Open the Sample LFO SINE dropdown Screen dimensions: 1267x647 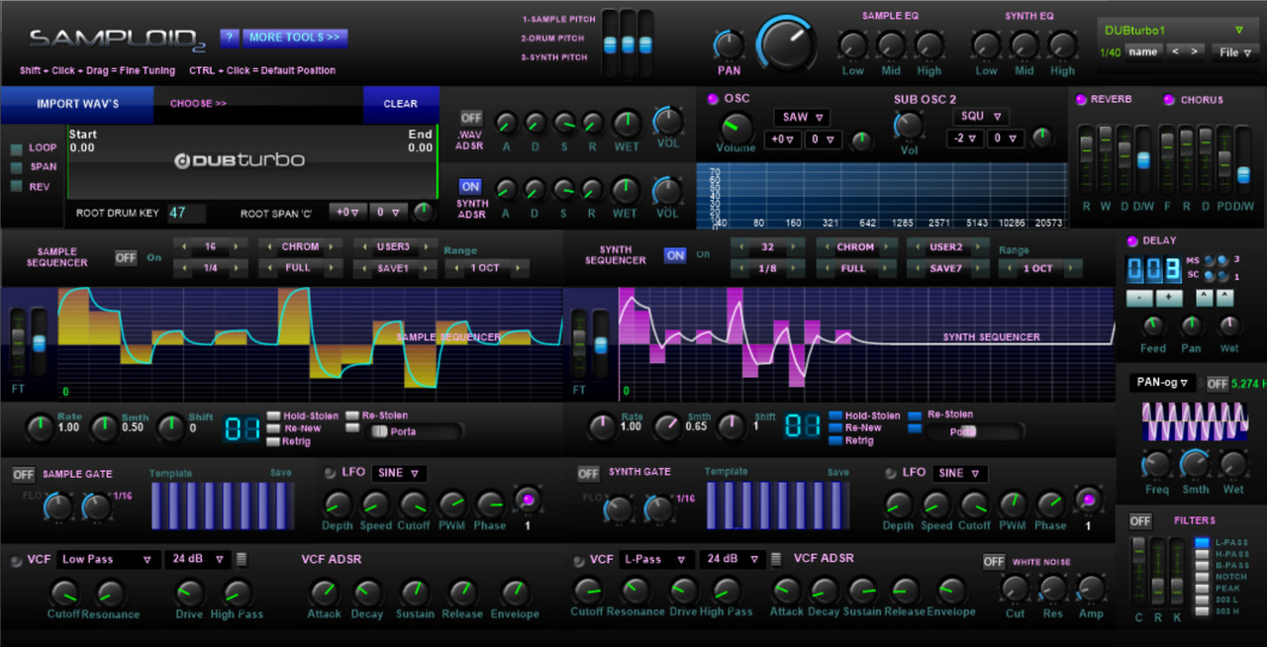(x=399, y=473)
